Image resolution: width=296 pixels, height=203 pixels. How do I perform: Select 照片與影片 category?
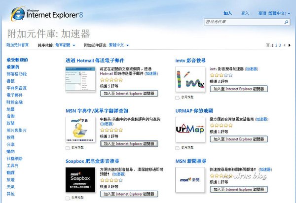click(x=17, y=131)
